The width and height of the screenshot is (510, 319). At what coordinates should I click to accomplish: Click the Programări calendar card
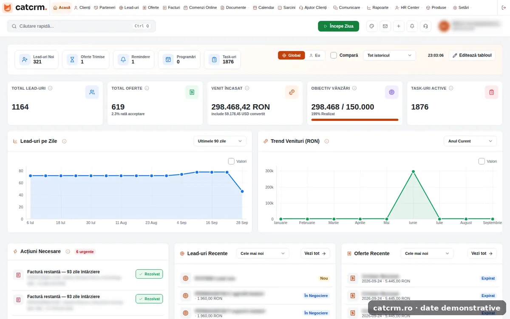[179, 60]
